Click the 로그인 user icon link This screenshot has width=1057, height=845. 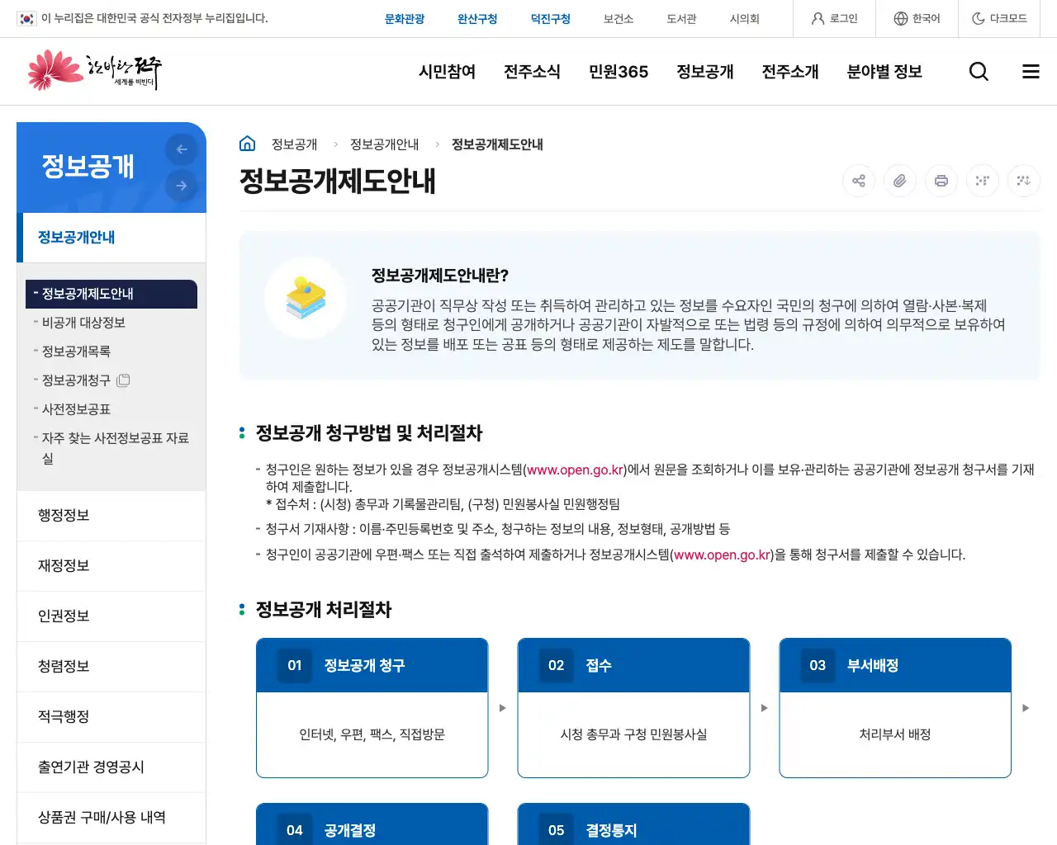(834, 18)
